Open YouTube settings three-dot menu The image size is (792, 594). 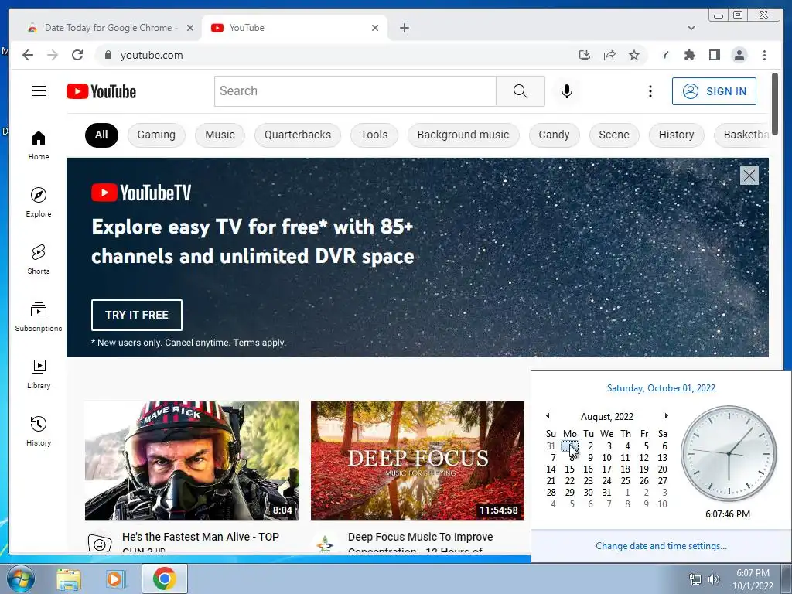pos(650,91)
